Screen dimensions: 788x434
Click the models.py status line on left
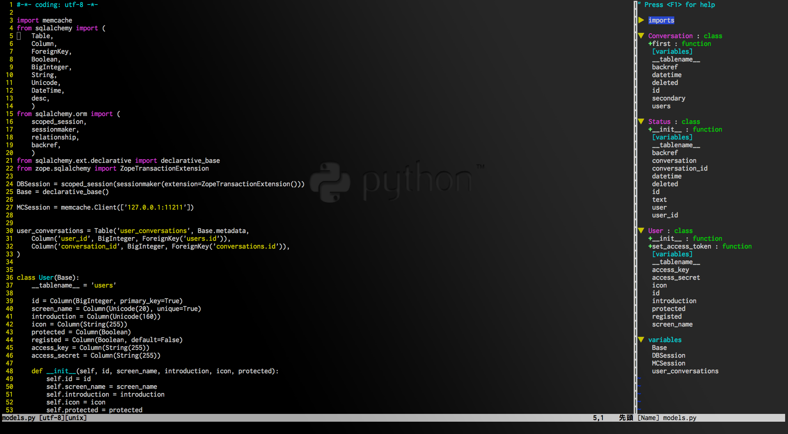(x=44, y=418)
